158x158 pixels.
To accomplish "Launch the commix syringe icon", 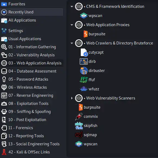I will pos(79,116).
